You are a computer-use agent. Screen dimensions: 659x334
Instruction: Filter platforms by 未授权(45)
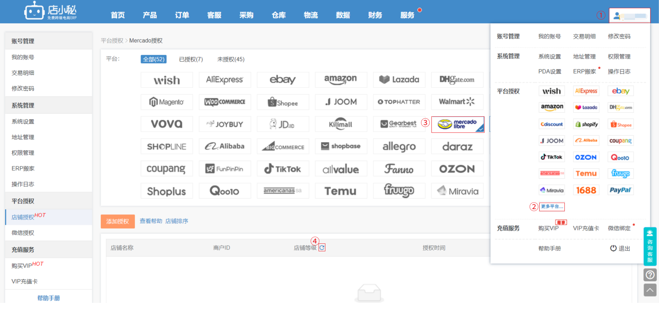231,59
